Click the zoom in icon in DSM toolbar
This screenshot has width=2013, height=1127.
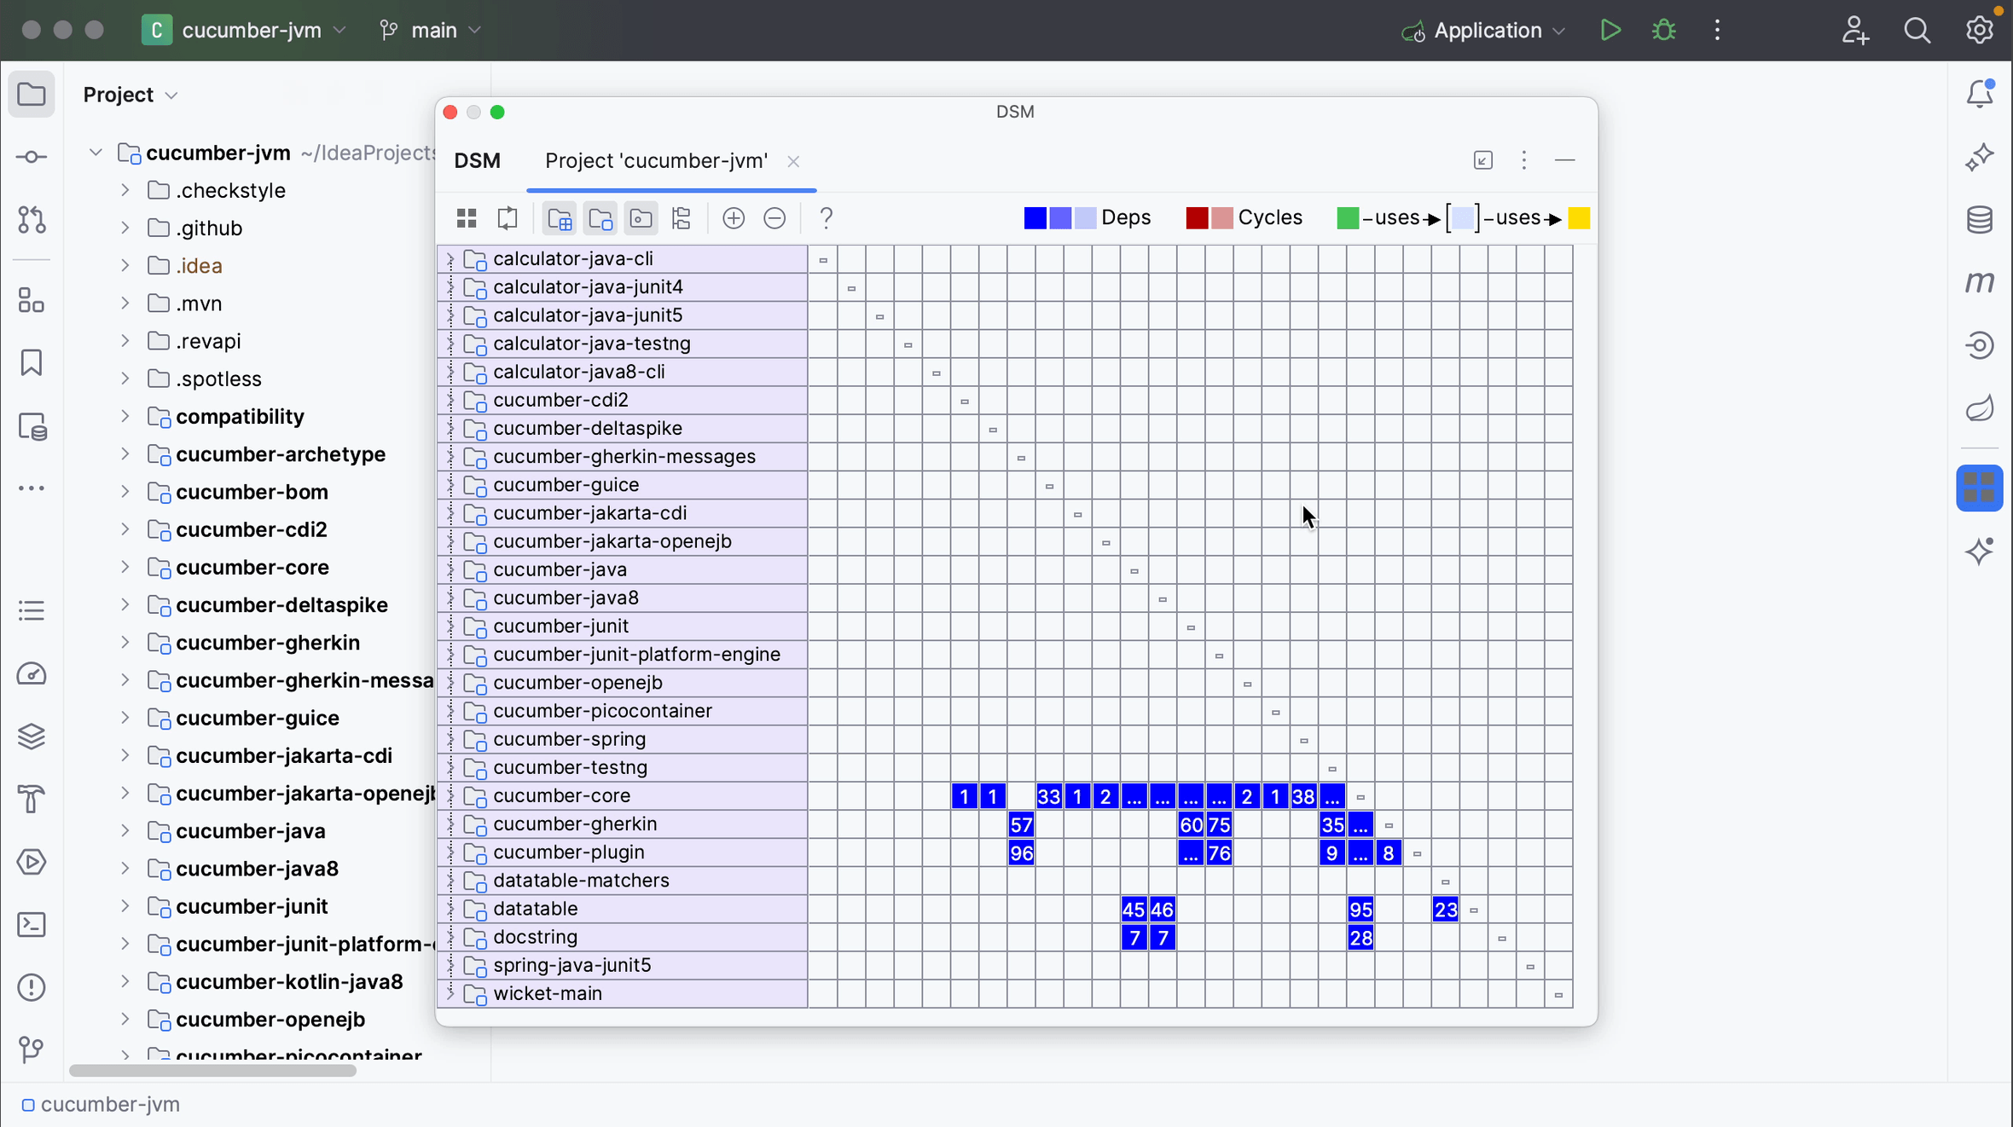[x=732, y=218]
